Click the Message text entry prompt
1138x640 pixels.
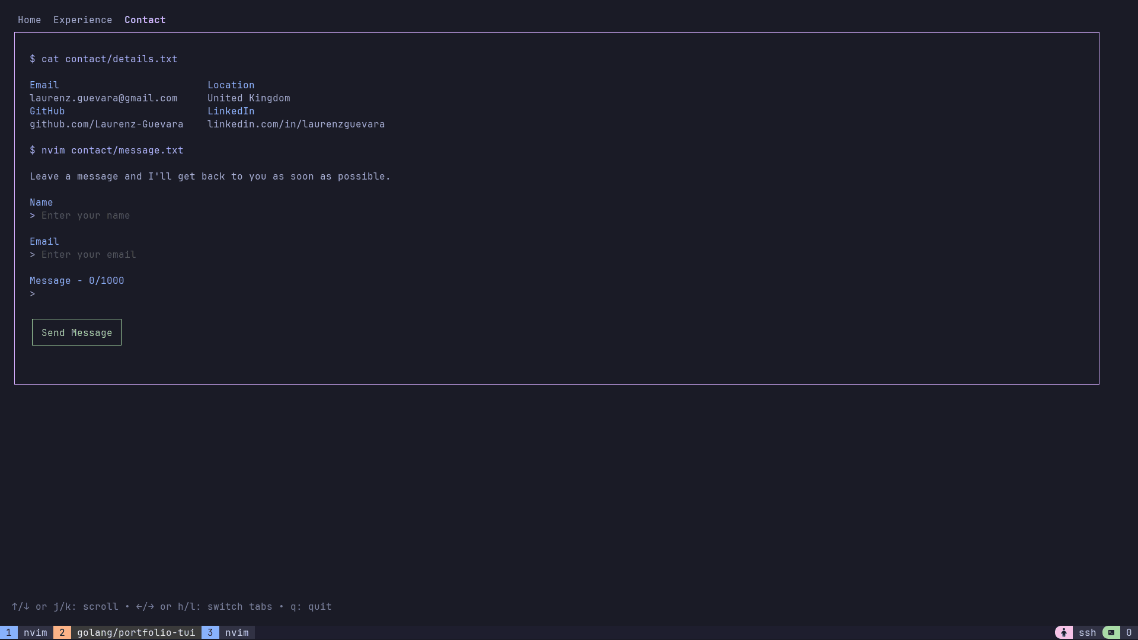coord(33,293)
